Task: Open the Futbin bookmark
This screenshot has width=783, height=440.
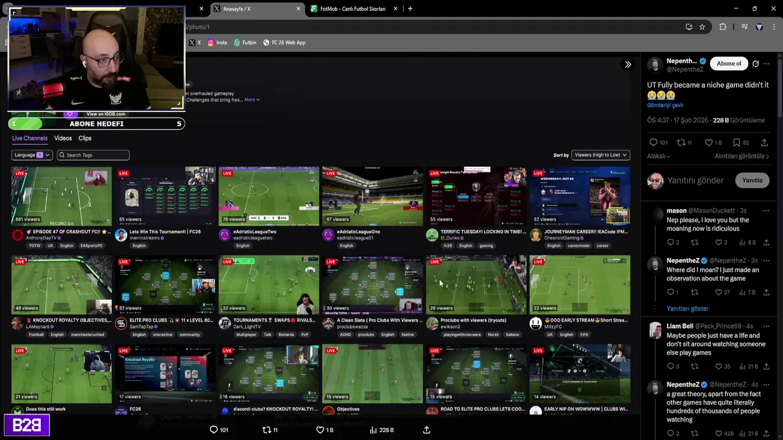Action: point(245,43)
